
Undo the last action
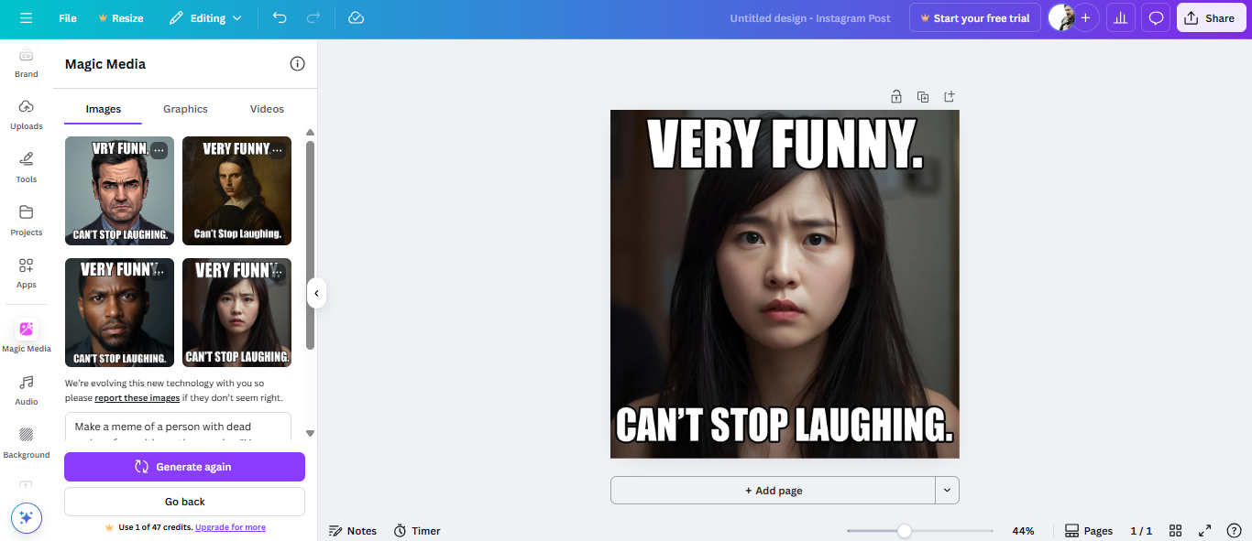(280, 17)
